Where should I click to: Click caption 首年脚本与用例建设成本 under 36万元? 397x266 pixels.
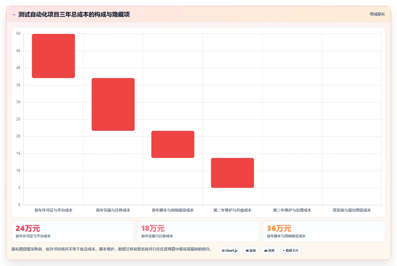[286, 236]
